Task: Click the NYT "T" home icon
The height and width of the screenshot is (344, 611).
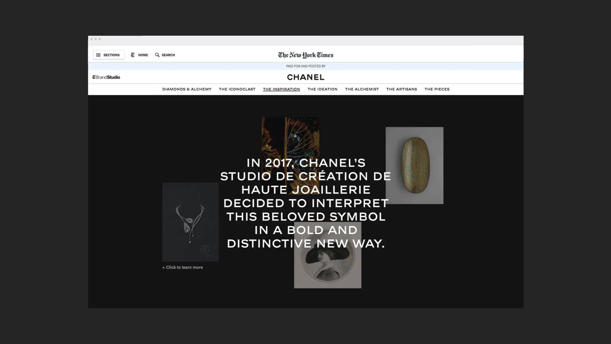Action: tap(133, 55)
